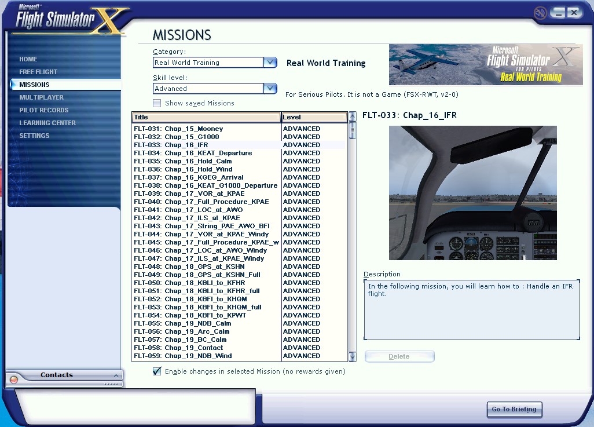This screenshot has width=594, height=427.
Task: Select mission FLT-036: Chap_16_Hold_Wind
Action: [x=239, y=170]
